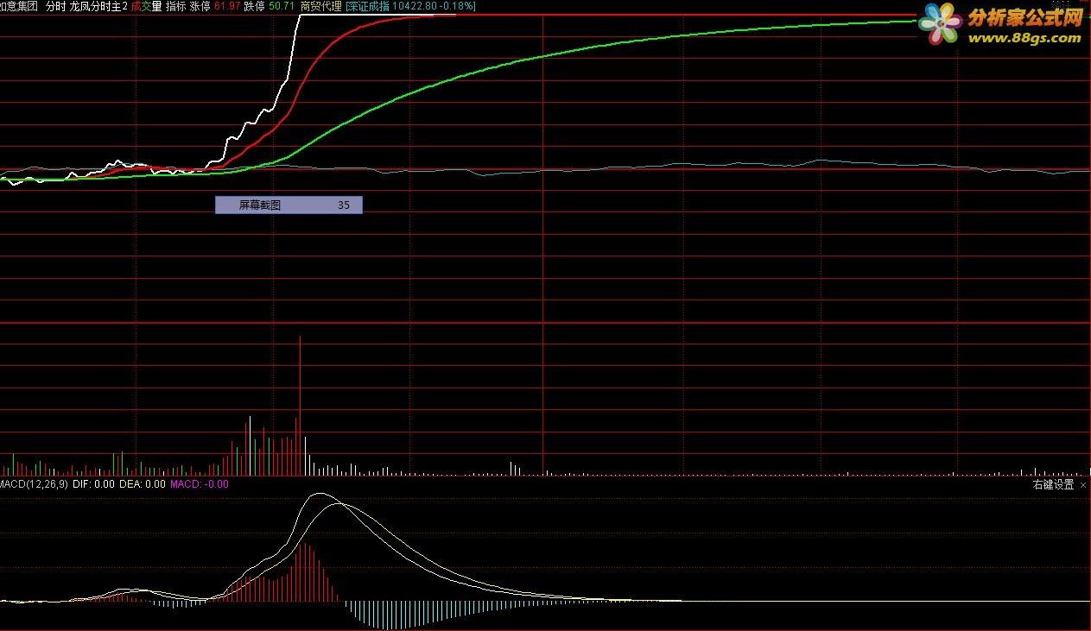1091x631 pixels.
Task: Click the 商贸代理 sector label
Action: click(x=321, y=6)
